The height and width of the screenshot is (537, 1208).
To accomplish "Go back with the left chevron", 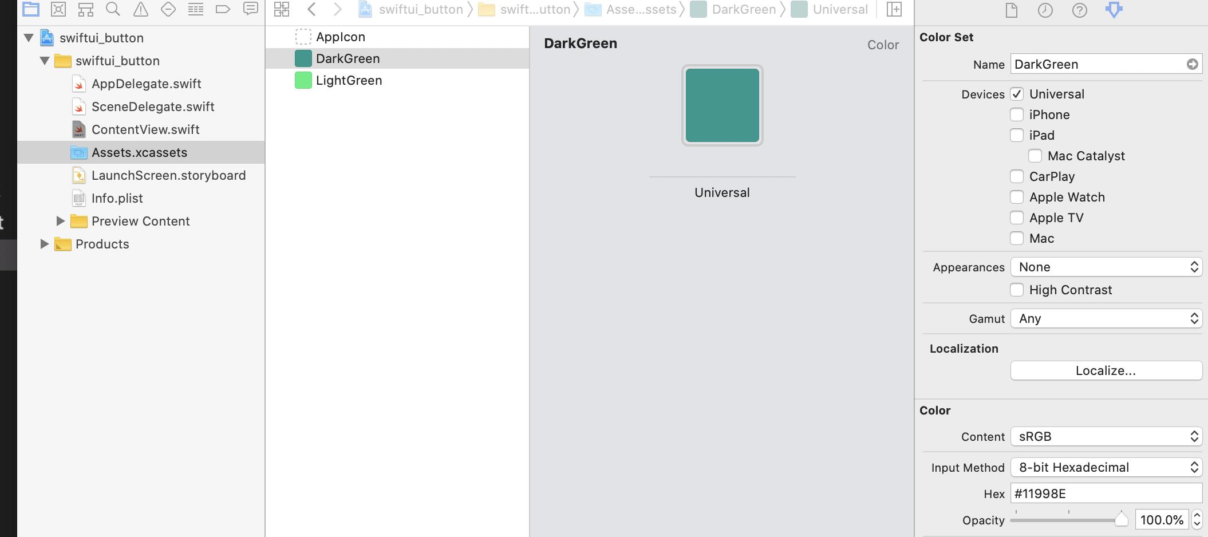I will (312, 9).
